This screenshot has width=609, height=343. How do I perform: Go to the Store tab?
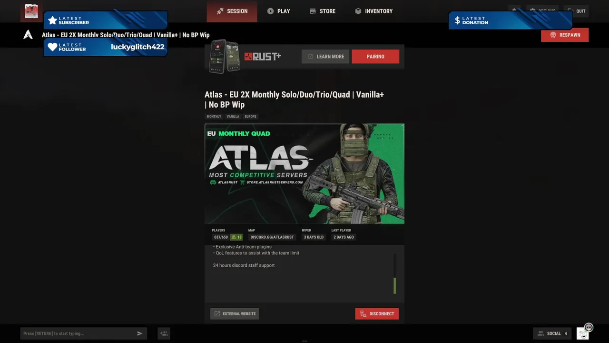(323, 11)
